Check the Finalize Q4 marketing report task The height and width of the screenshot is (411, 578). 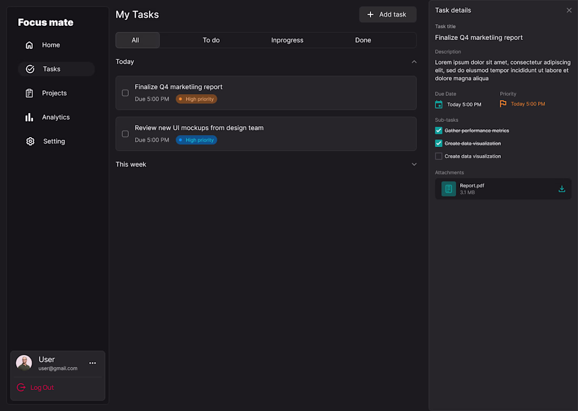(x=125, y=93)
